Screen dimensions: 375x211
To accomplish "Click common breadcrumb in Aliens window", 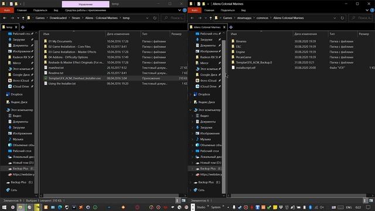I will 262,18.
